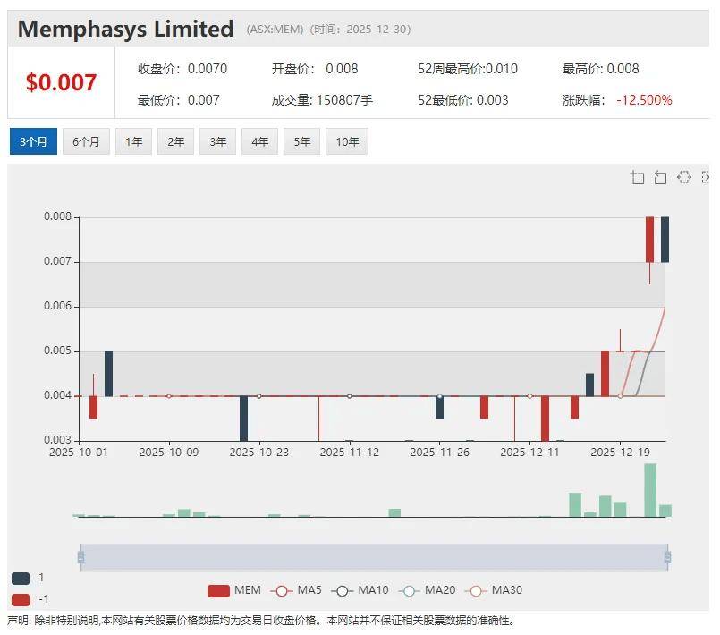This screenshot has width=720, height=635.
Task: Switch the chart to 10年
Action: (x=346, y=141)
